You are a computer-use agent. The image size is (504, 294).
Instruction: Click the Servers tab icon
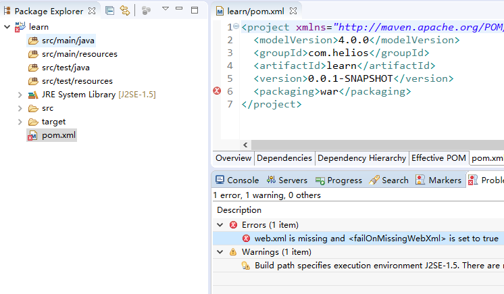click(x=271, y=180)
